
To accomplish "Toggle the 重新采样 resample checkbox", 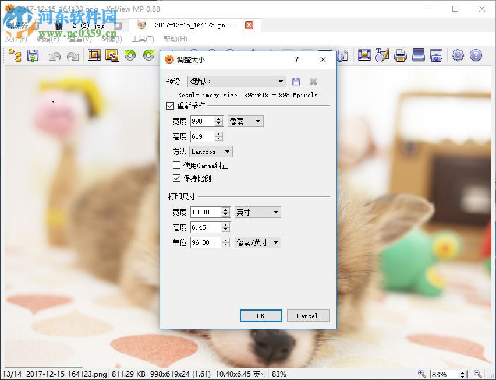I will coord(171,105).
